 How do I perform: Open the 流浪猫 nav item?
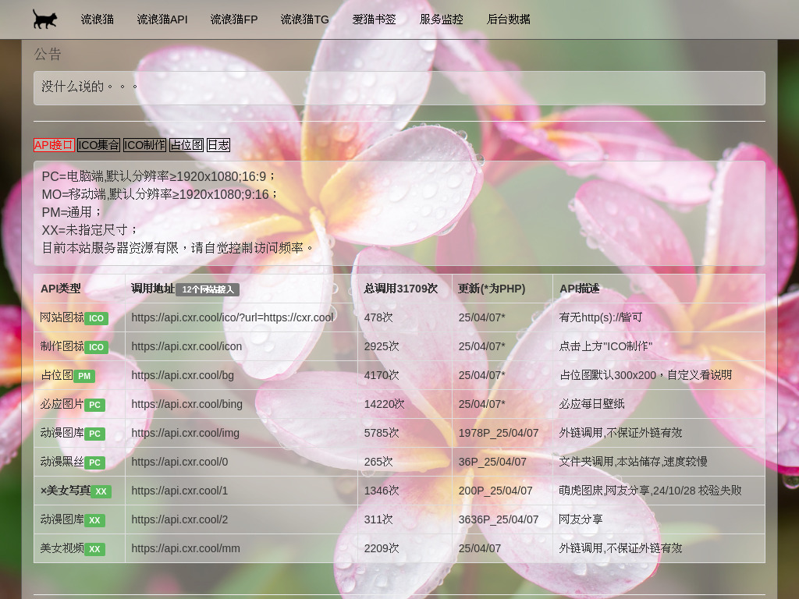(x=98, y=19)
